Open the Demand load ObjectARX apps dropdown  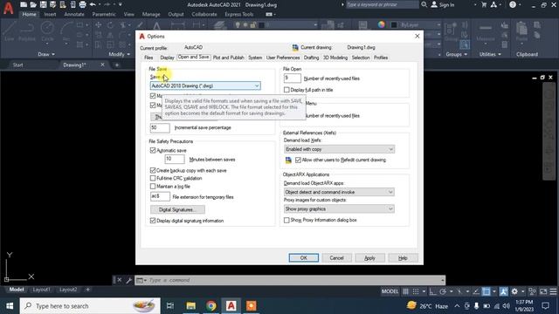[x=339, y=192]
